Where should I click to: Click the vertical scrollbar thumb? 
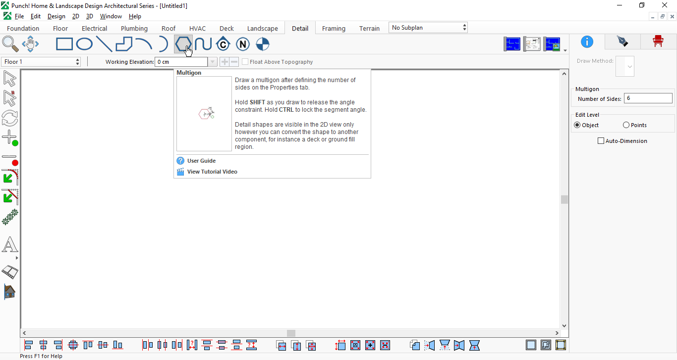pos(564,199)
